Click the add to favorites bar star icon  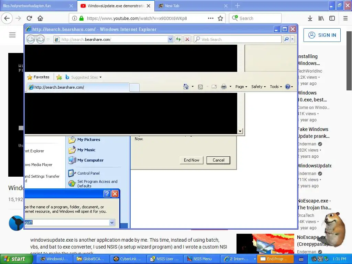tap(59, 77)
